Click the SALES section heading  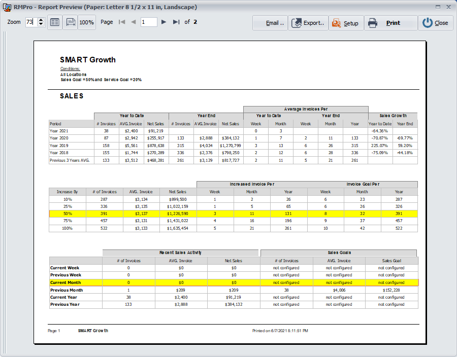click(x=72, y=96)
